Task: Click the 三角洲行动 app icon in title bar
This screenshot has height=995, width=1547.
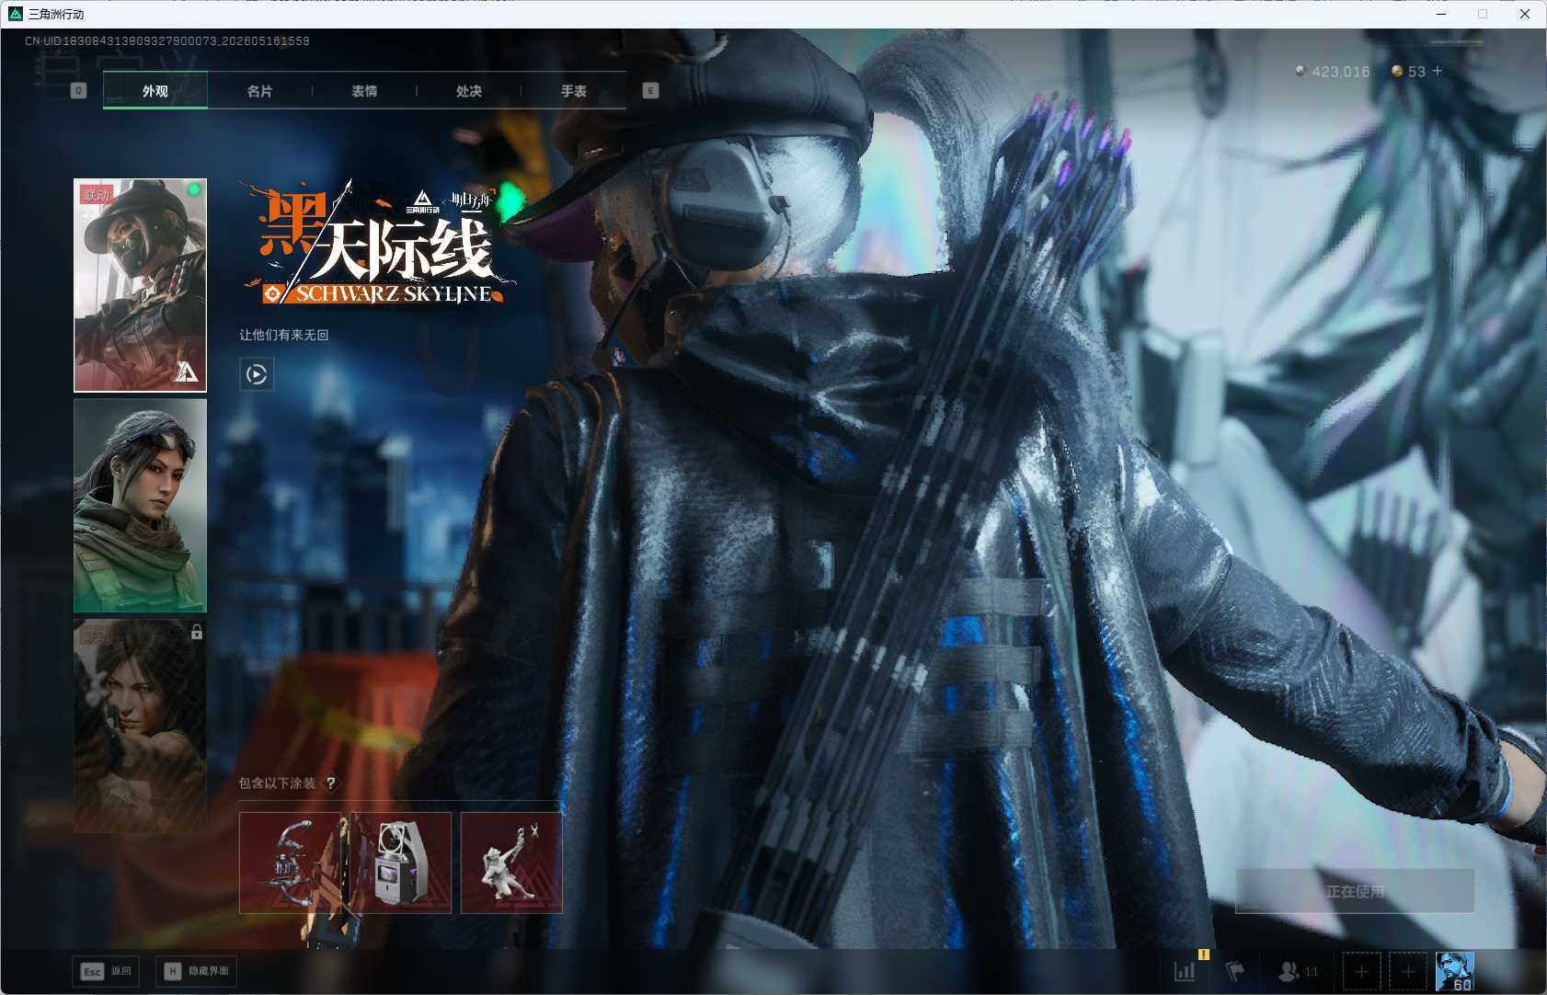Action: tap(15, 14)
